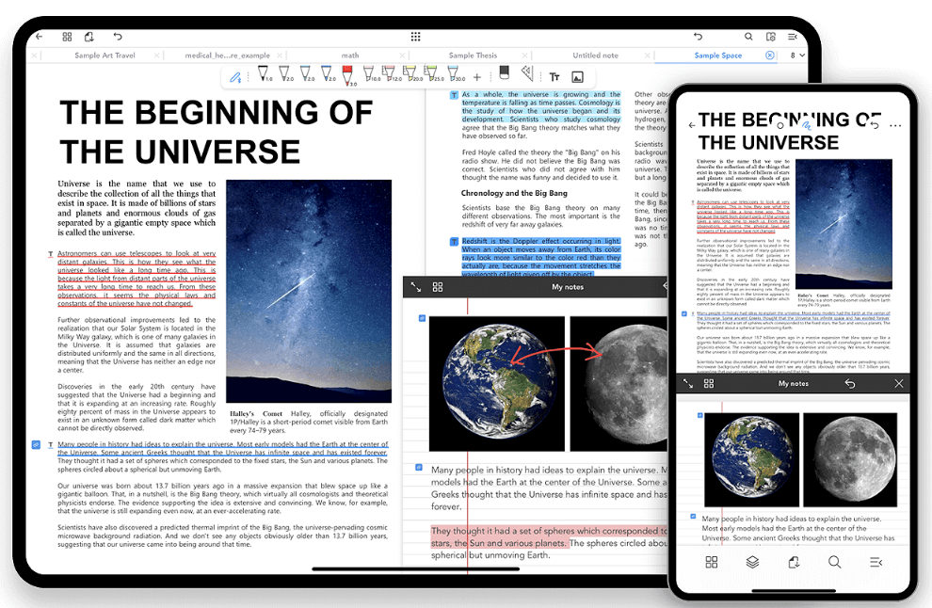932x608 pixels.
Task: Open the Sample Thesis tab
Action: [x=473, y=56]
